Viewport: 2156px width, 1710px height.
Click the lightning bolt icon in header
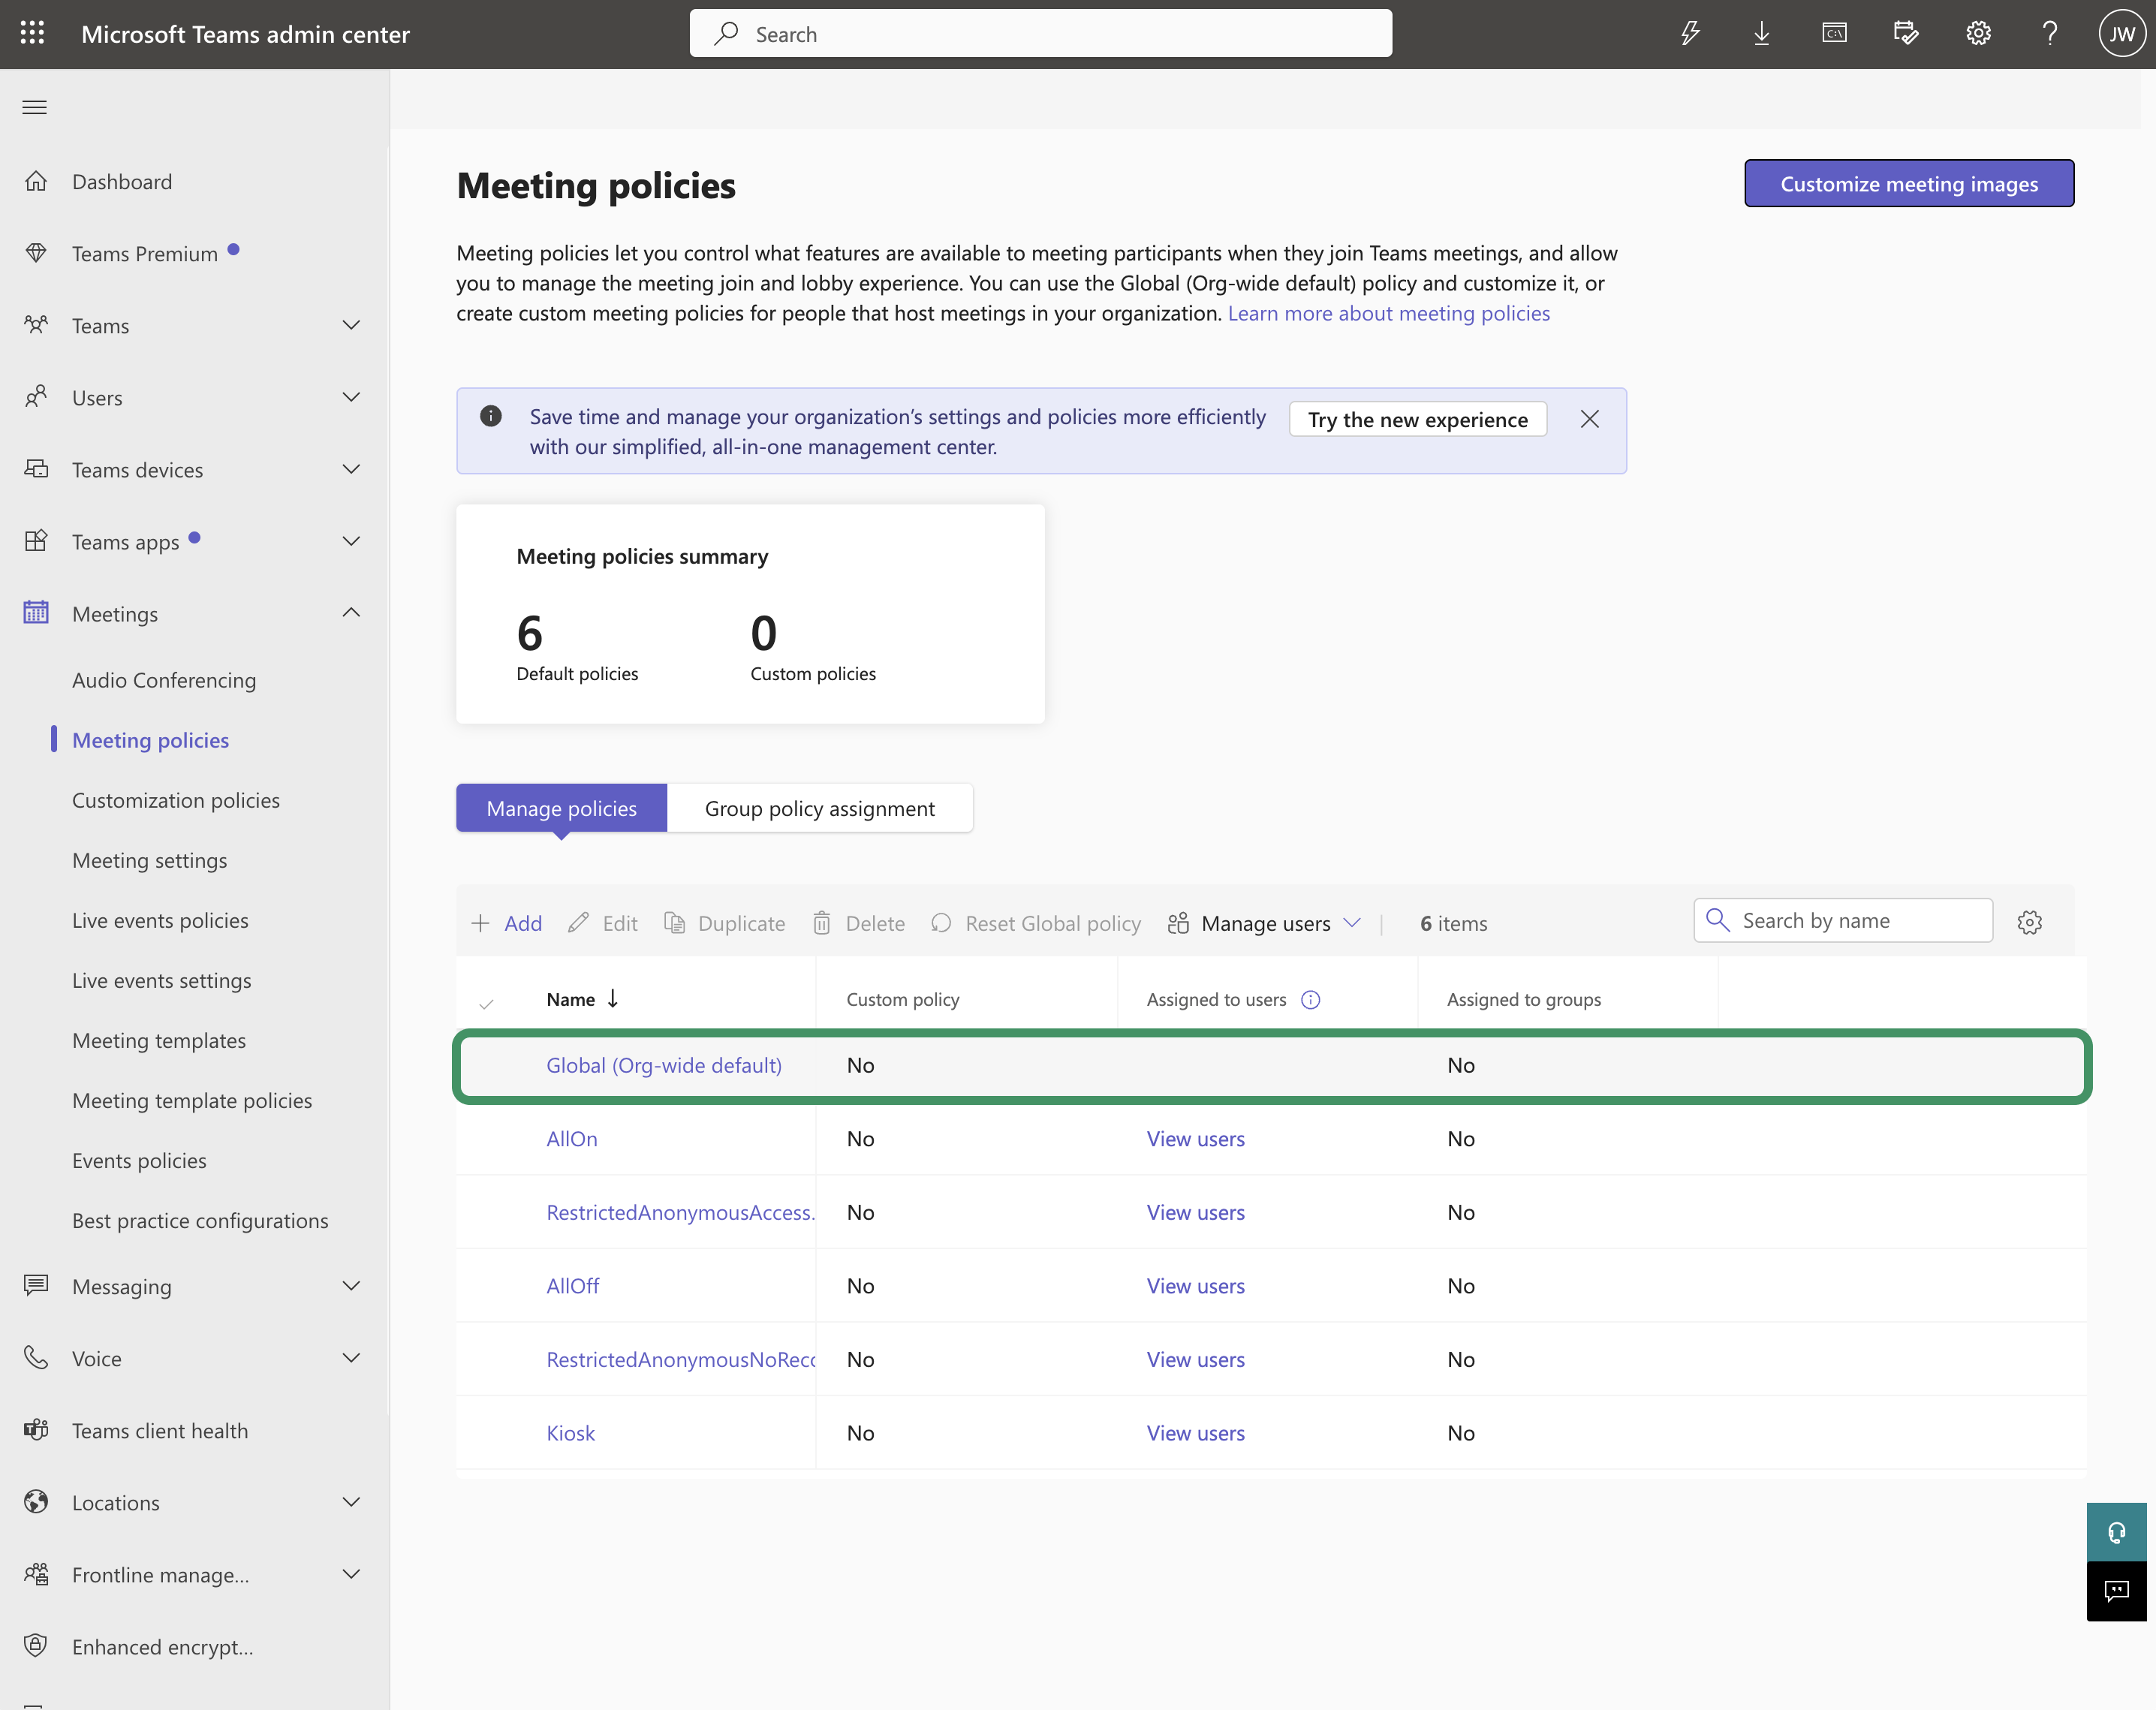click(x=1690, y=34)
